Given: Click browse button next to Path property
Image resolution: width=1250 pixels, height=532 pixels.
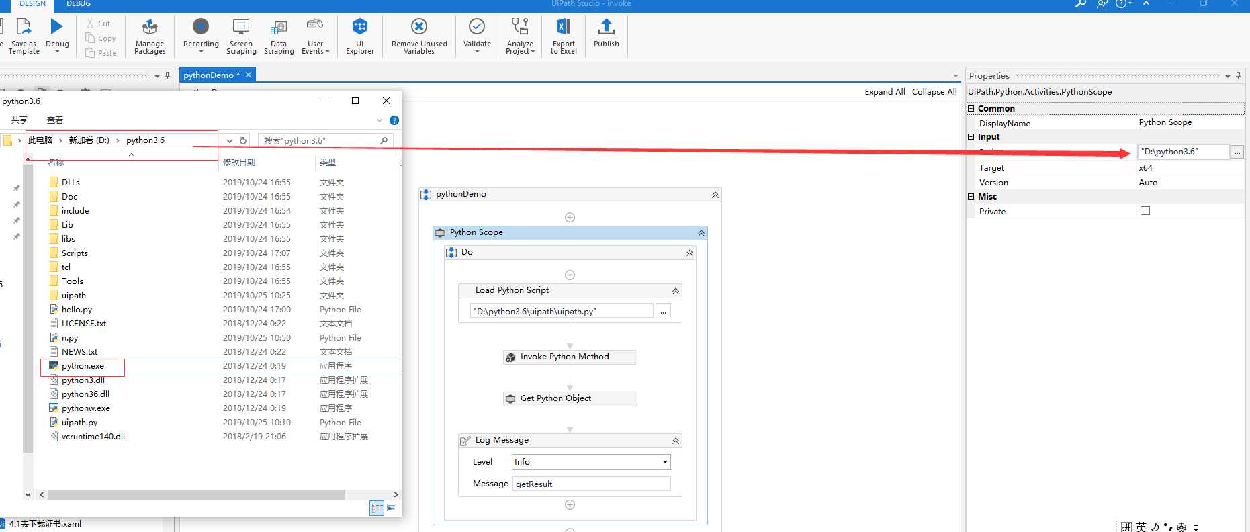Looking at the screenshot, I should pyautogui.click(x=1237, y=152).
